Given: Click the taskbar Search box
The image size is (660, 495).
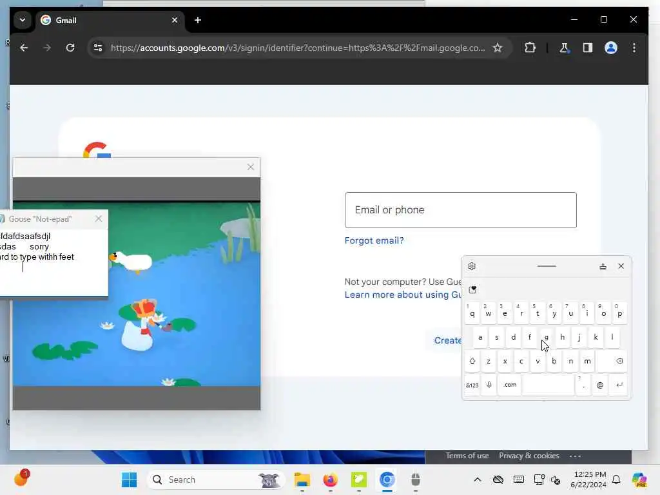Looking at the screenshot, I should 215,480.
